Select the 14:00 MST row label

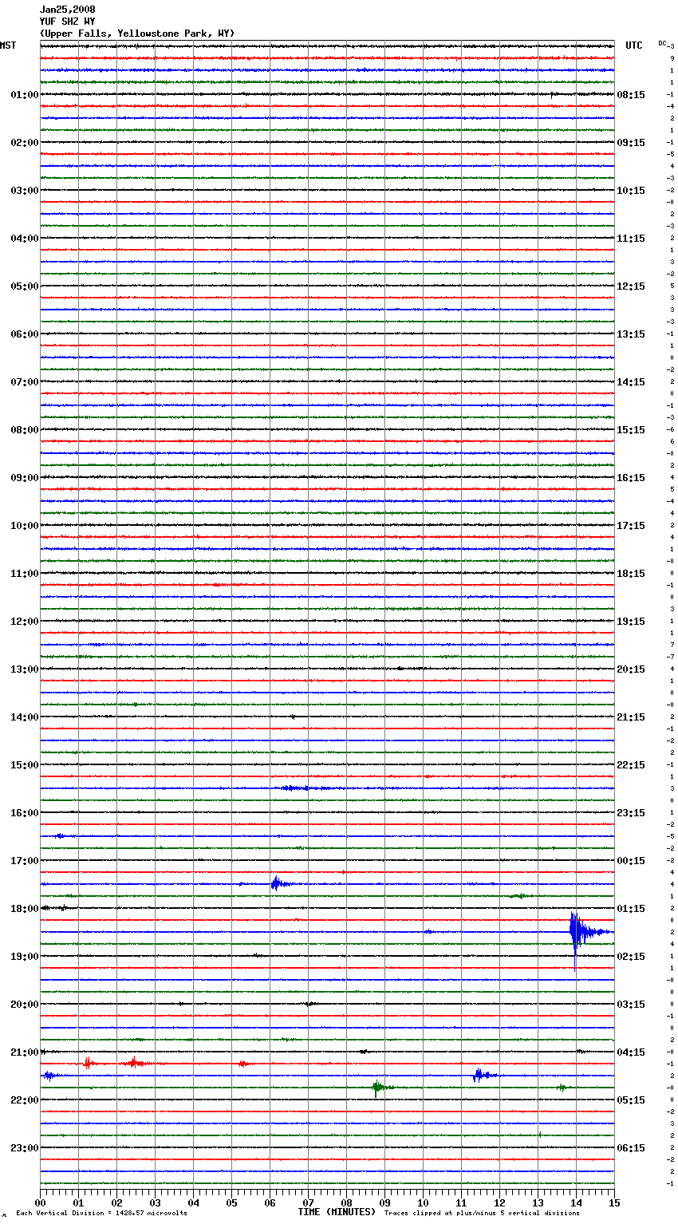25,717
